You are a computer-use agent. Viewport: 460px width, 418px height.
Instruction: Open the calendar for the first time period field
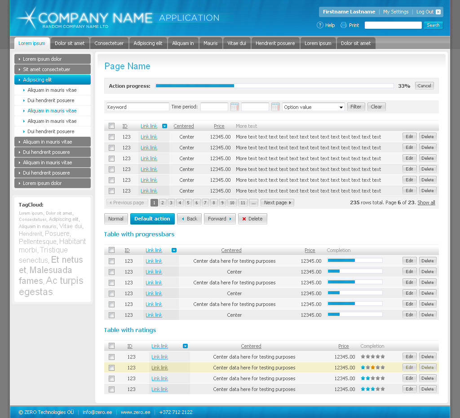(234, 107)
